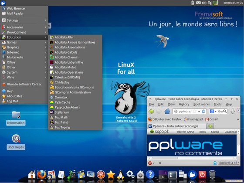The width and height of the screenshot is (244, 183).
Task: Launch Firefox from the bottom dock
Action: [41, 174]
